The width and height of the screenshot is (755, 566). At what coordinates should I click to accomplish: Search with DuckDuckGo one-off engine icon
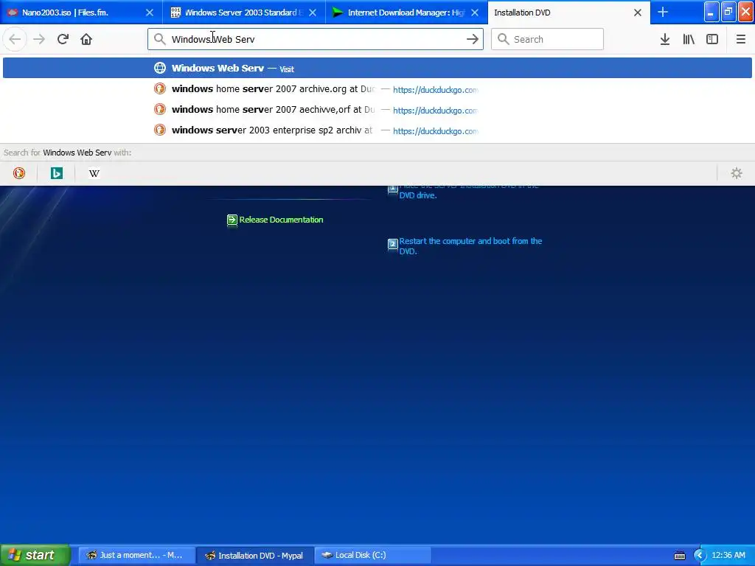pyautogui.click(x=18, y=173)
